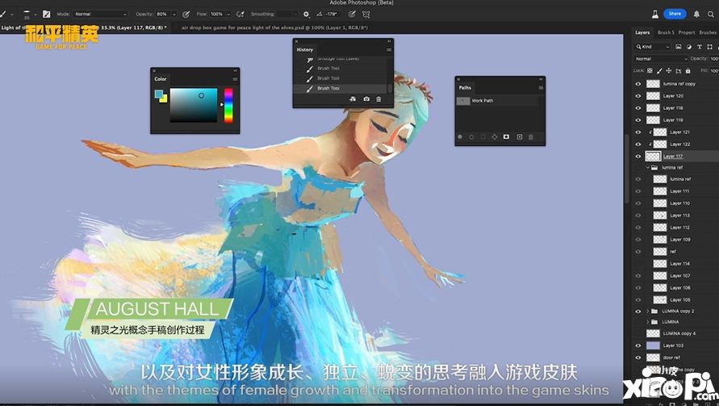This screenshot has width=719, height=406.
Task: Filter layers by type layers icon
Action: coord(700,47)
